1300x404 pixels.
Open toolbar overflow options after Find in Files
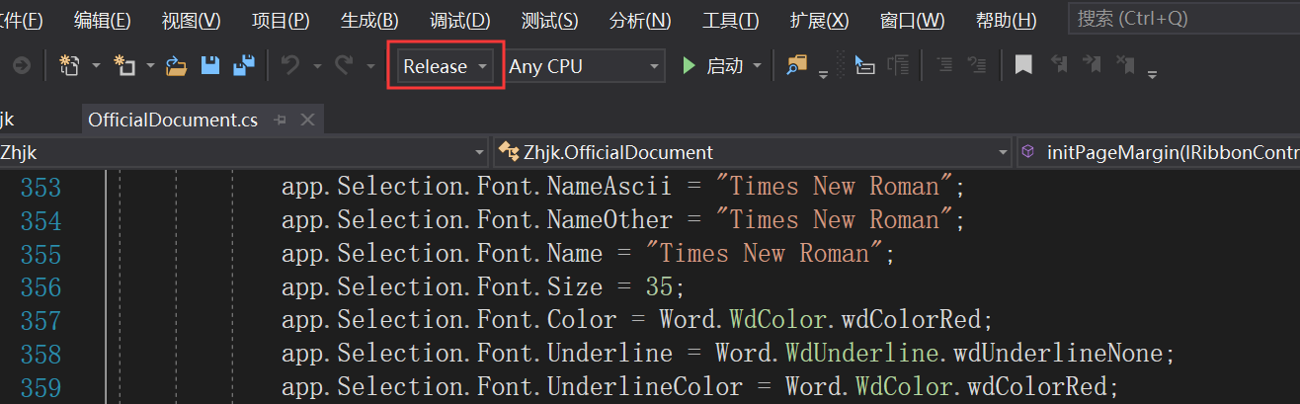[x=823, y=75]
